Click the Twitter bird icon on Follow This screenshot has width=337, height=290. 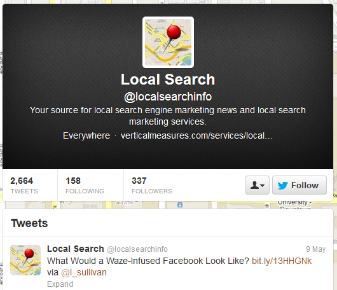coord(282,185)
